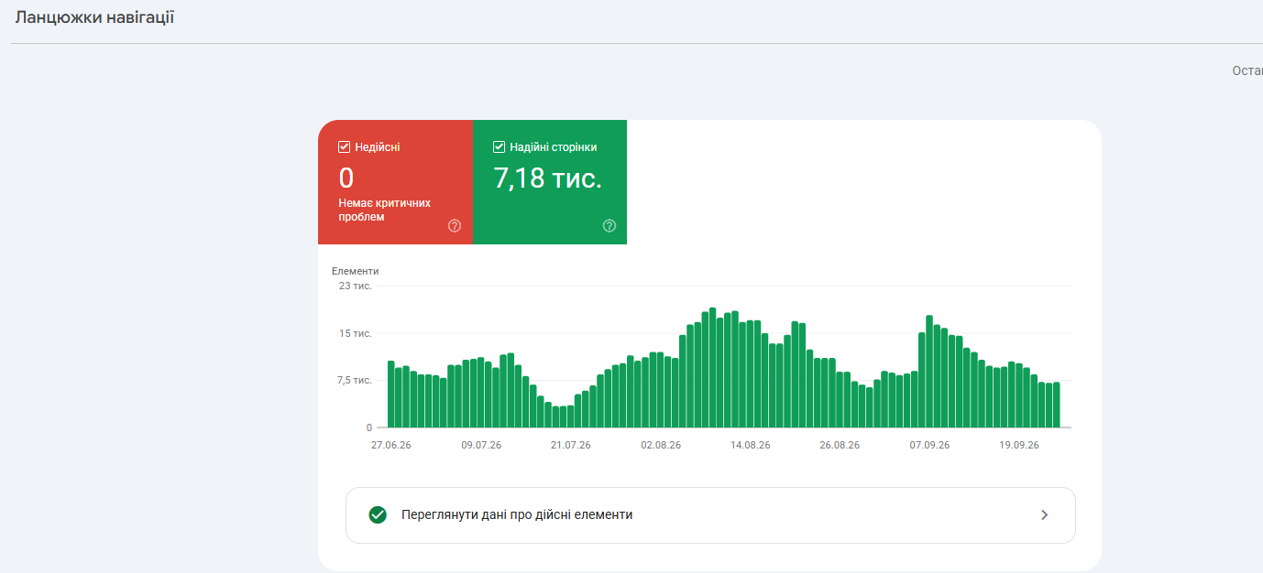Click the first chart bar at 27.06.26
Screen dimensions: 1263x573
tap(391, 395)
